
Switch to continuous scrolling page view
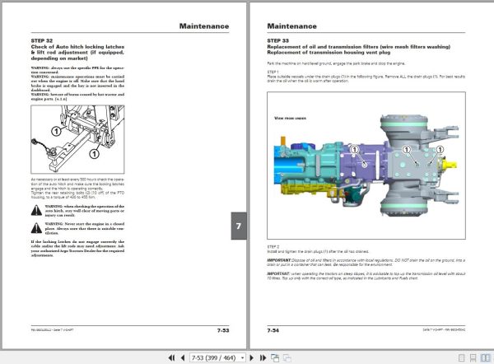pyautogui.click(x=473, y=357)
